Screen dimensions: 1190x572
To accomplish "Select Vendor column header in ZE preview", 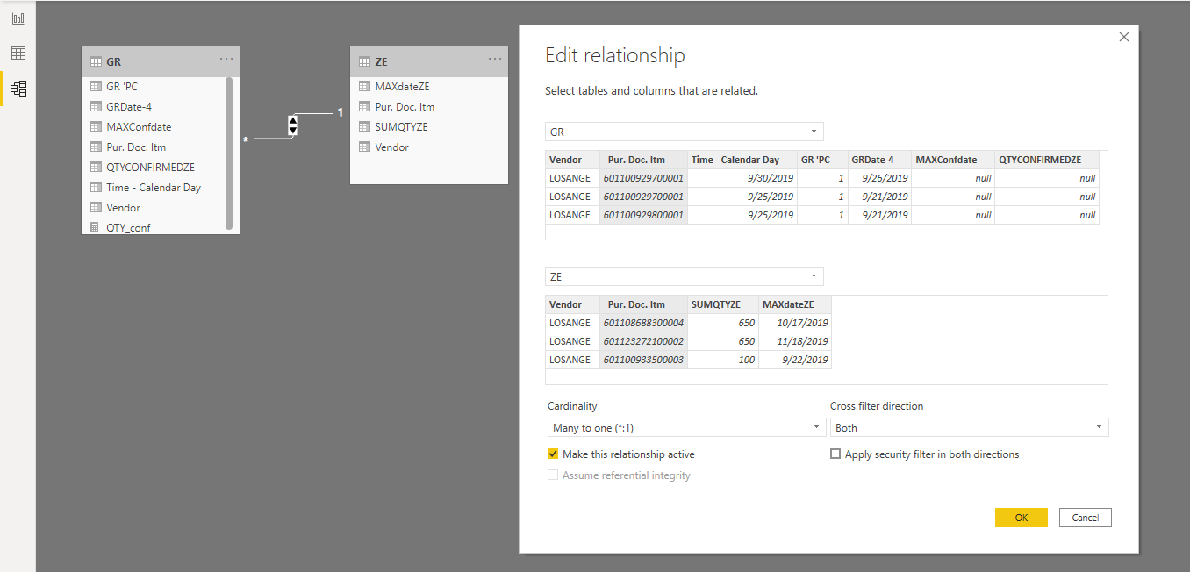I will (x=572, y=304).
